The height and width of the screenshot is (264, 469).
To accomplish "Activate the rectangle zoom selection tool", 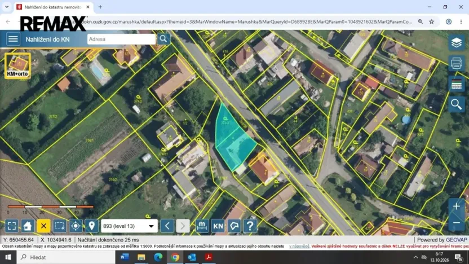I will point(60,226).
